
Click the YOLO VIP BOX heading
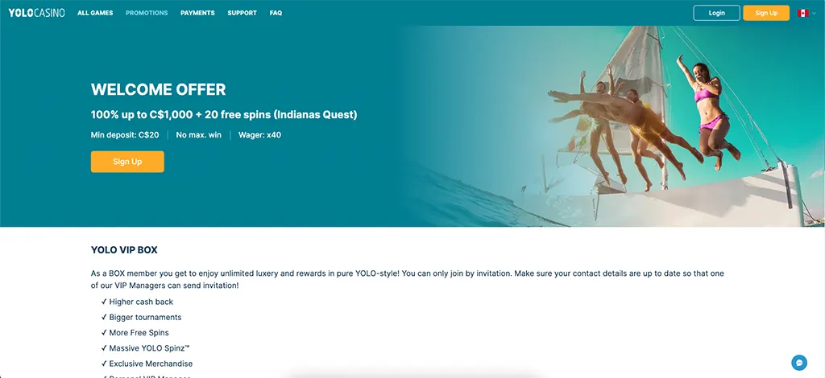point(124,250)
